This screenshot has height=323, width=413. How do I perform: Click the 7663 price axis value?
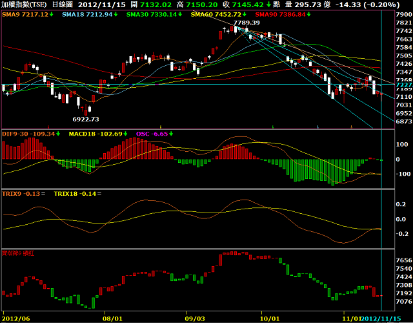click(x=404, y=39)
